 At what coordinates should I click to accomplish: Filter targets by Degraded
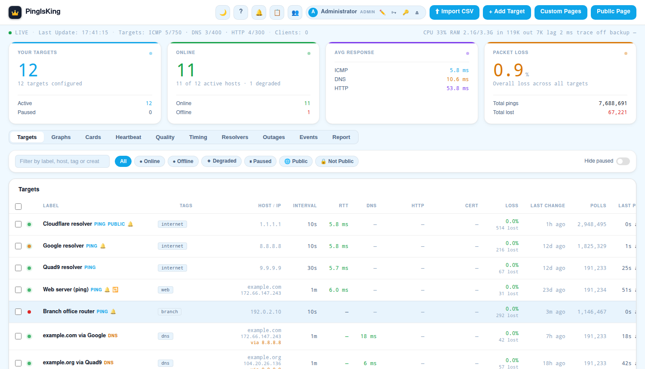(x=221, y=161)
